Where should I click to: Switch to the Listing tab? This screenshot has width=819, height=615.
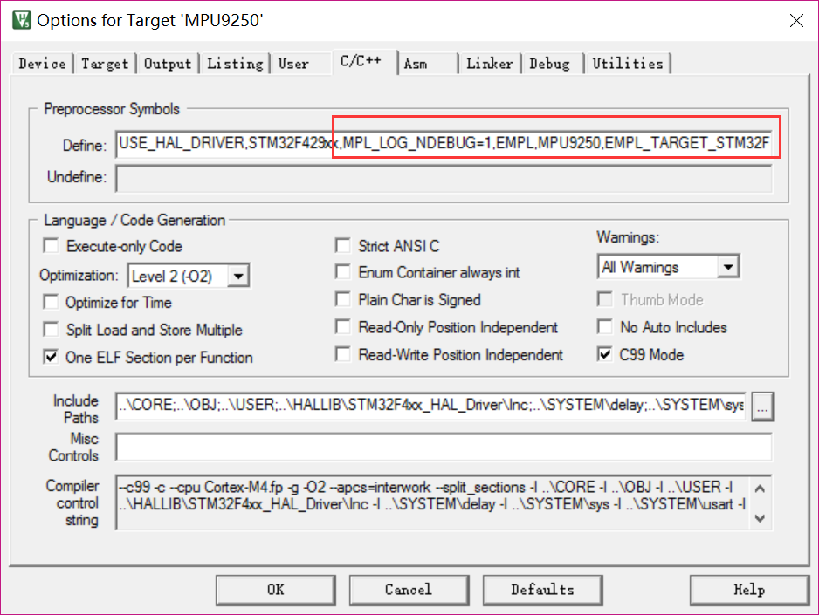click(235, 64)
